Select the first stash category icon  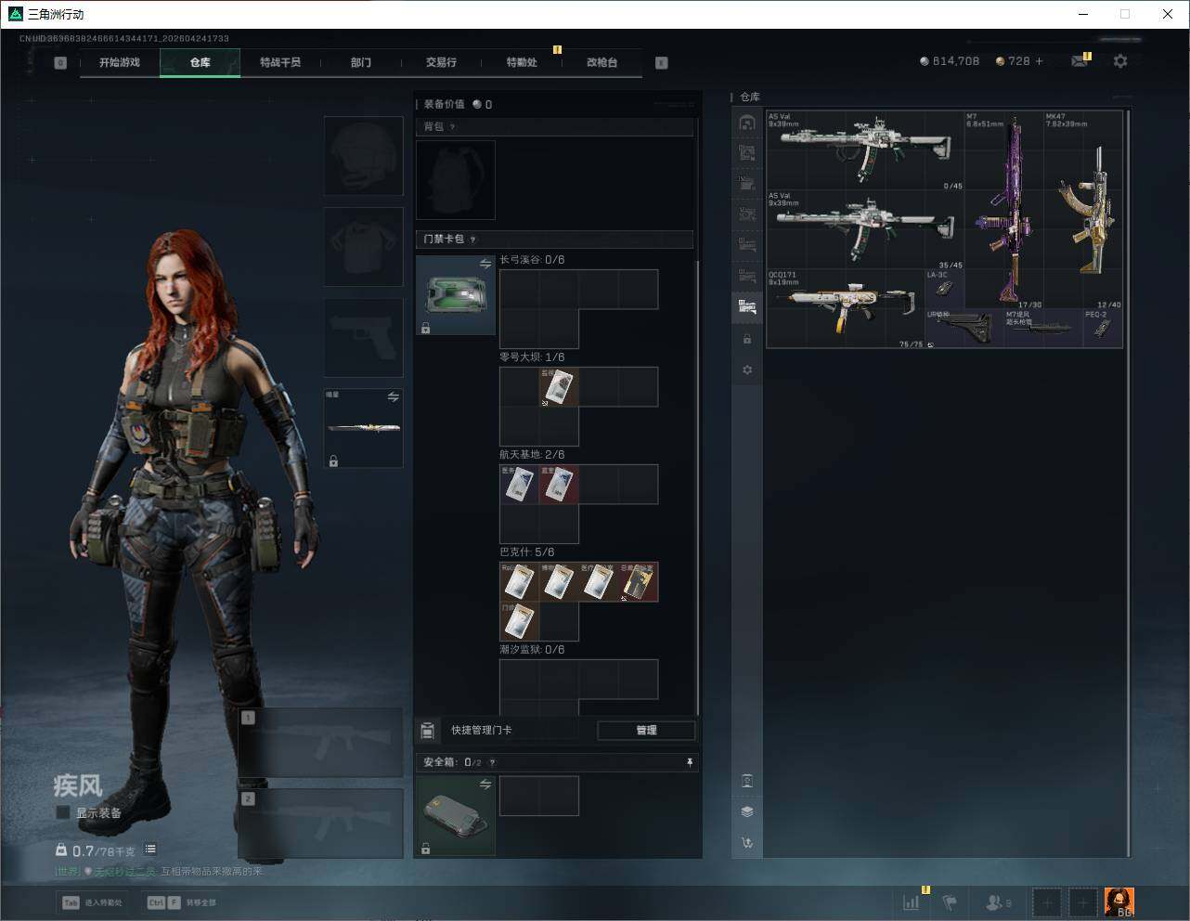click(747, 123)
